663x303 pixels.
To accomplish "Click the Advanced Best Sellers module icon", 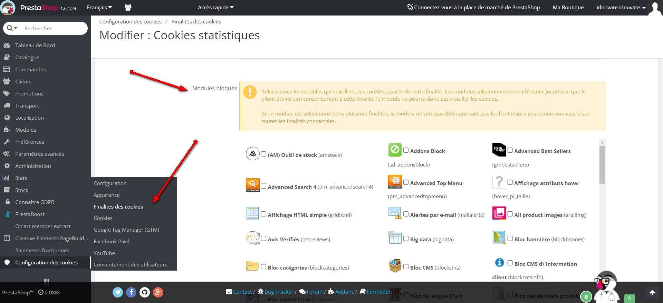I will 499,150.
